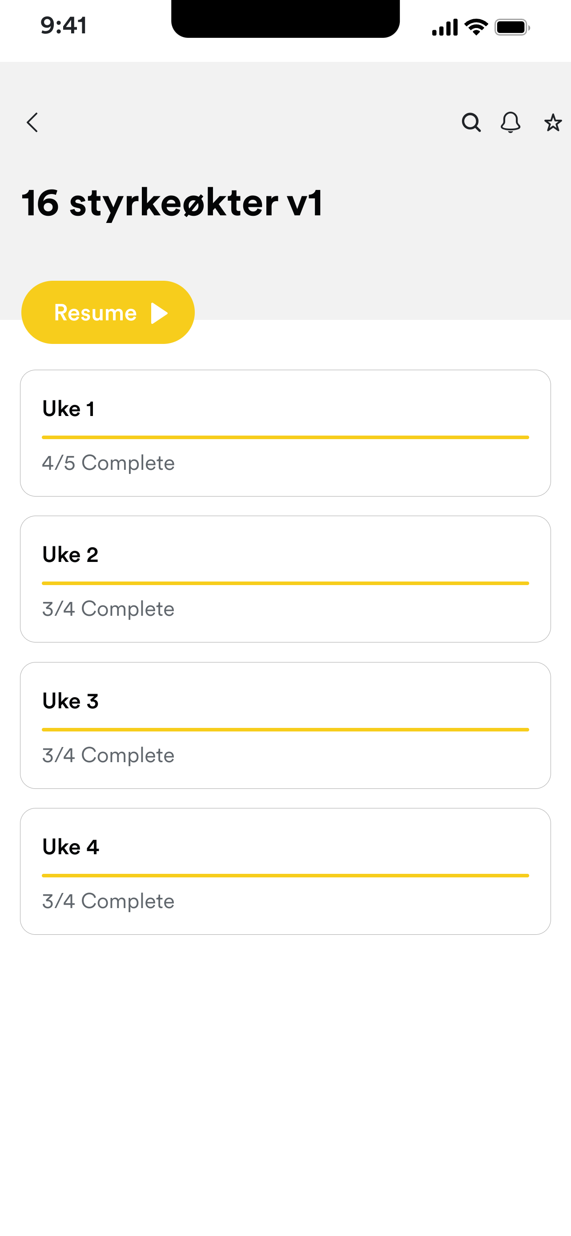Click Uke 3 progress bar

tap(285, 730)
